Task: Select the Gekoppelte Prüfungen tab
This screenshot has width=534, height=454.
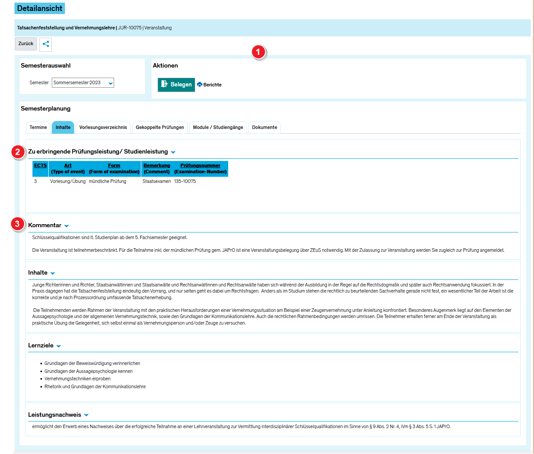Action: point(160,128)
